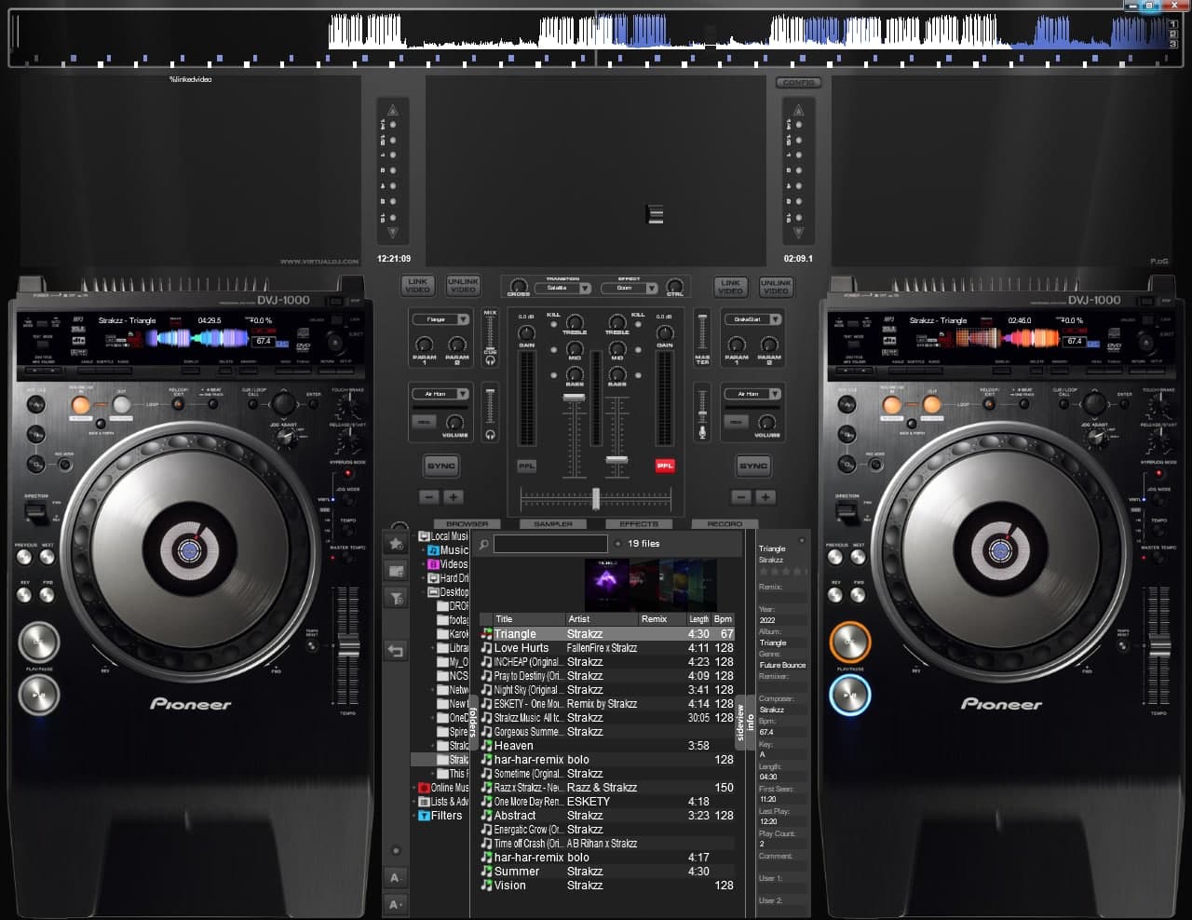Click the left LINK VIDEO button

click(418, 286)
